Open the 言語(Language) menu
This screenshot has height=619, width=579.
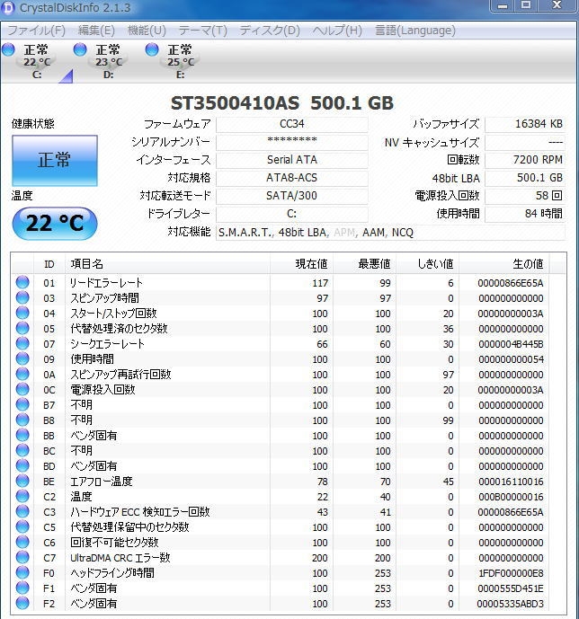pyautogui.click(x=415, y=31)
